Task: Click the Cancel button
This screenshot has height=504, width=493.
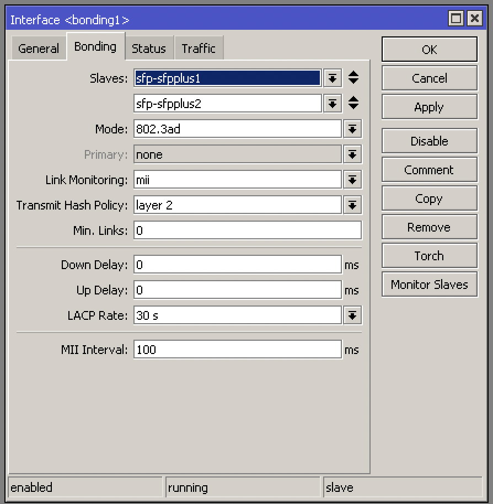Action: pos(430,78)
